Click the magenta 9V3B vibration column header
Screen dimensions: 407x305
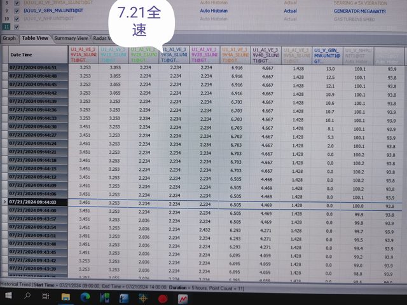point(205,55)
